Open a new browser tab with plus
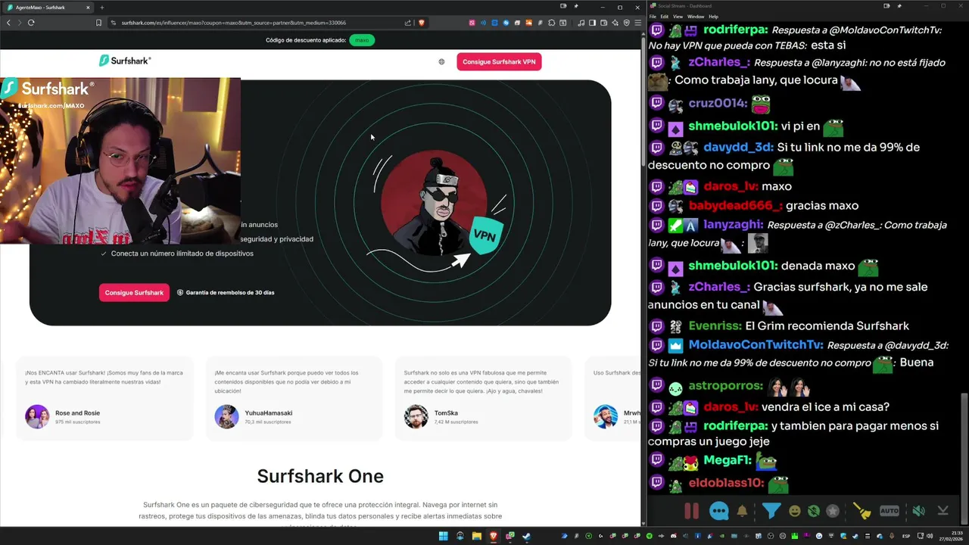Image resolution: width=969 pixels, height=545 pixels. (102, 8)
